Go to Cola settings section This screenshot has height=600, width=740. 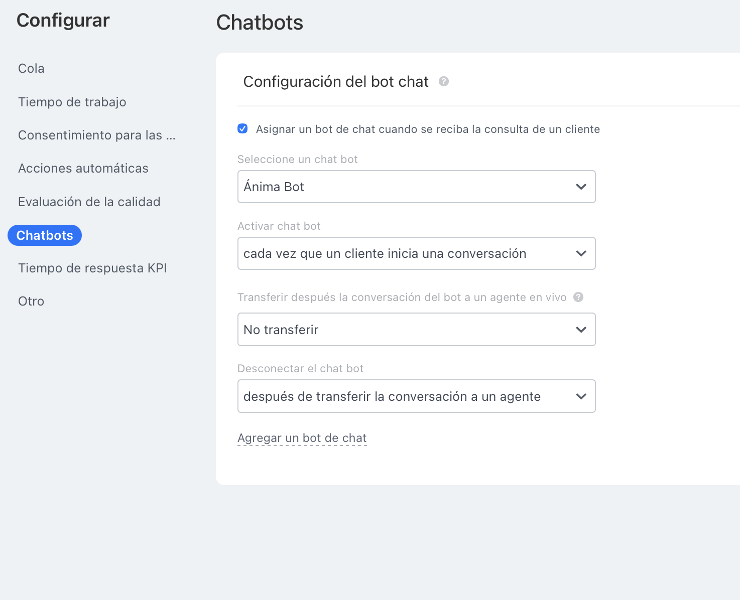pyautogui.click(x=31, y=68)
